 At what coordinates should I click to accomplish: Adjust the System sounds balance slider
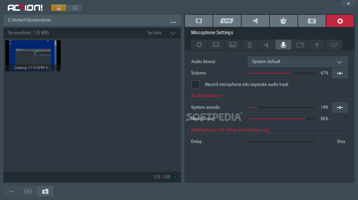coord(281,107)
